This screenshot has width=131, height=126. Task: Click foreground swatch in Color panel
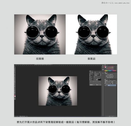(105, 66)
